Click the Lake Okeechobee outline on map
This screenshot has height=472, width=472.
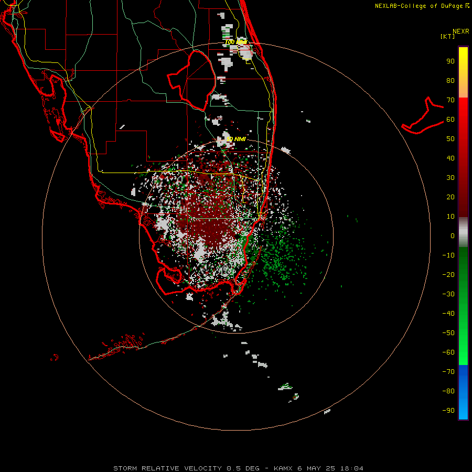click(x=192, y=80)
